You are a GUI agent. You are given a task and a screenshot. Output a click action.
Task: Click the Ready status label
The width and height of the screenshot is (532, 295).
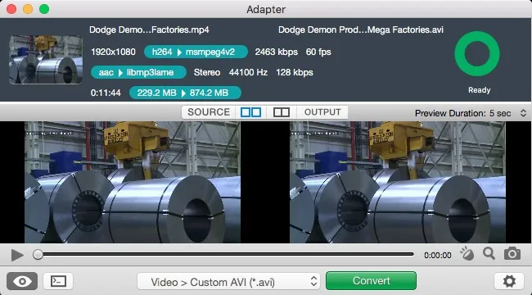[x=479, y=90]
